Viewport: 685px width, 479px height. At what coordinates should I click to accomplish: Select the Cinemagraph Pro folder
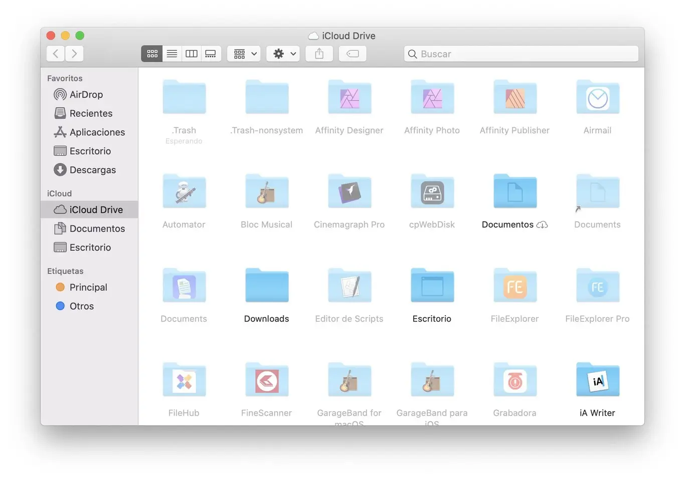(350, 191)
